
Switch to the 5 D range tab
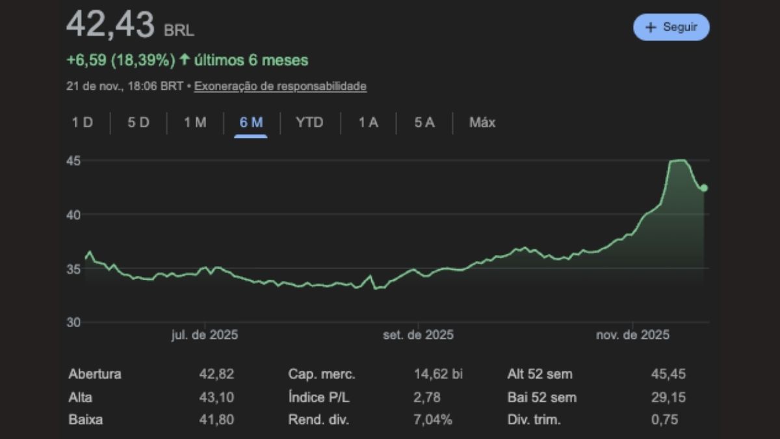click(x=138, y=122)
